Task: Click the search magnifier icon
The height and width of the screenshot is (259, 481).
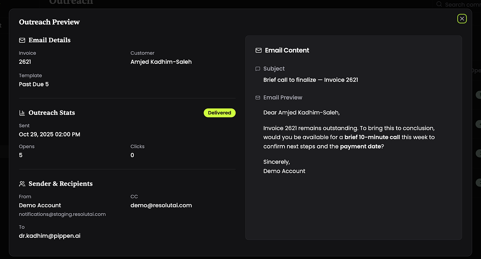Action: tap(439, 4)
